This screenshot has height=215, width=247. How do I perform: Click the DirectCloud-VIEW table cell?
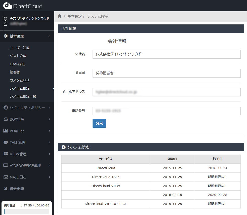(x=106, y=186)
